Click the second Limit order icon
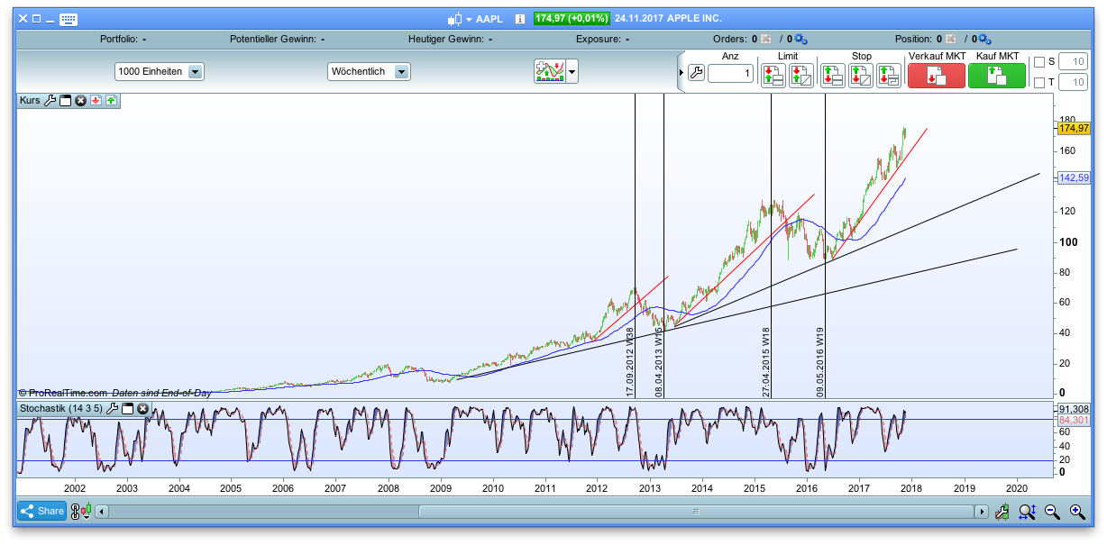 (x=801, y=76)
